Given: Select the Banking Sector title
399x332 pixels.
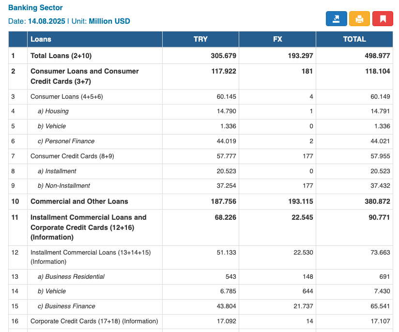Looking at the screenshot, I should click(35, 8).
